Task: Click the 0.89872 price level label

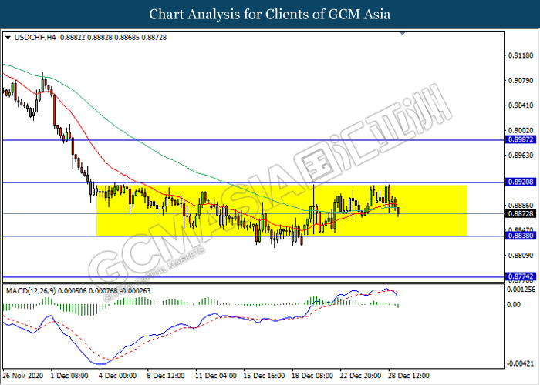Action: [521, 139]
